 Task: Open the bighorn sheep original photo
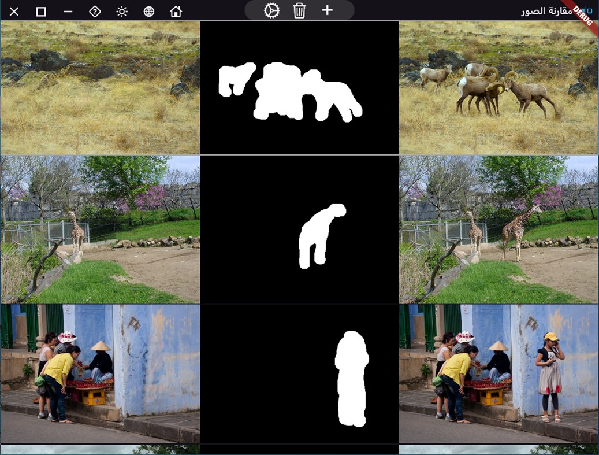98,87
